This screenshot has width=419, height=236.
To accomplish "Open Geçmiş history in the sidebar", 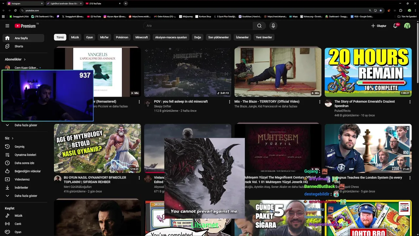I will (23, 147).
